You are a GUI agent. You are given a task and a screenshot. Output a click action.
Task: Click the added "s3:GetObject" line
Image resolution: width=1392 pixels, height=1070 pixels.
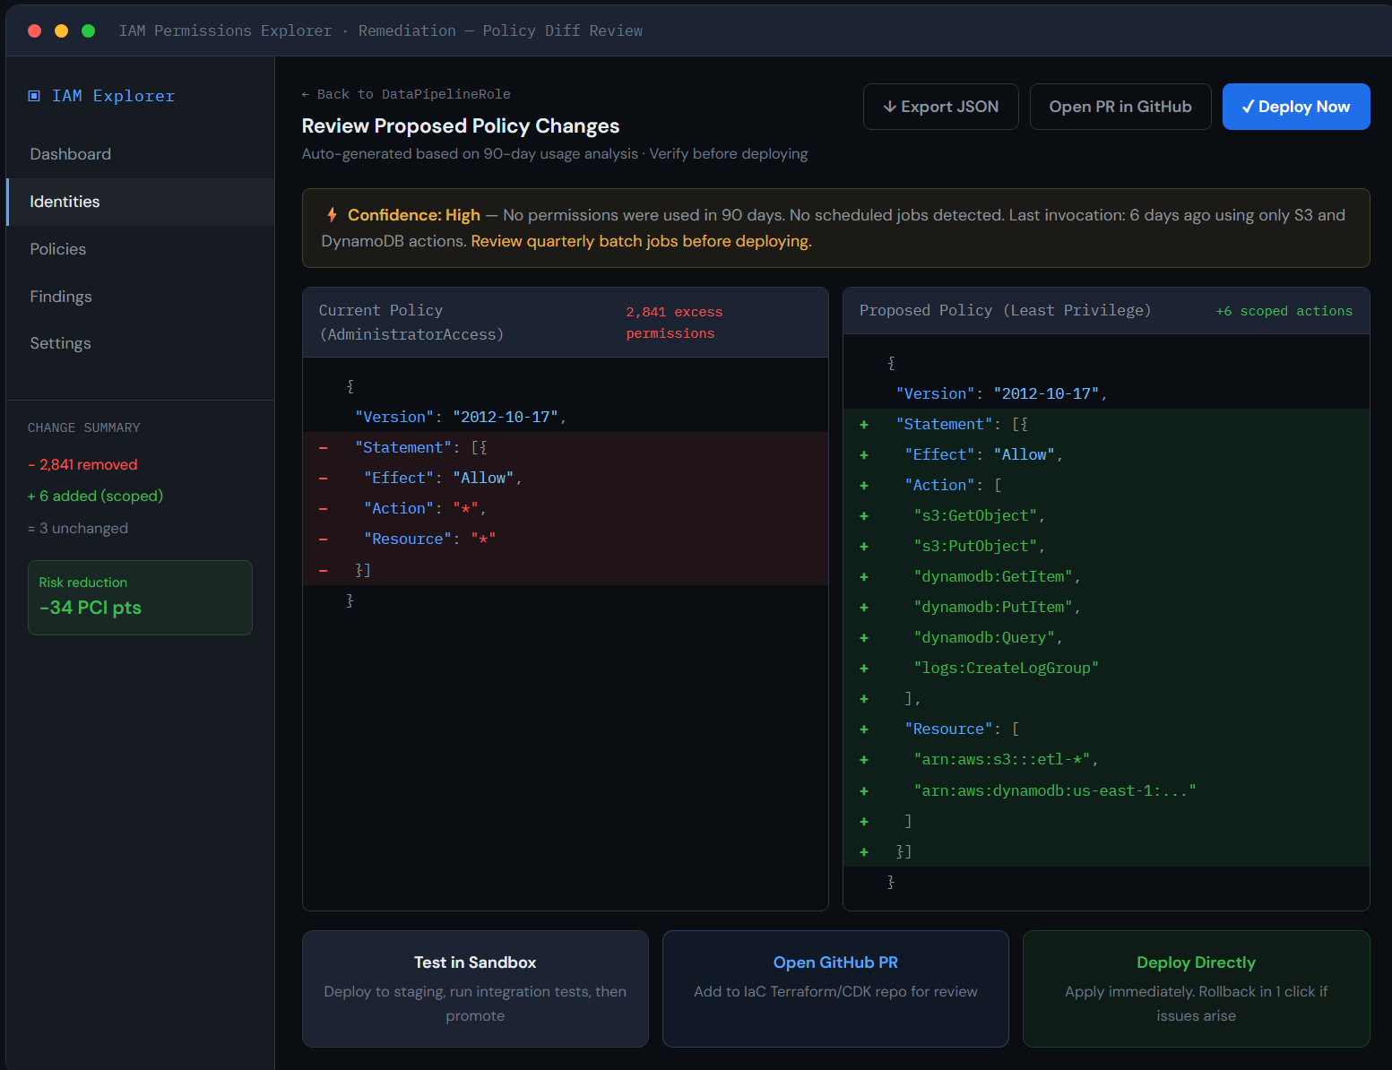tap(1106, 515)
